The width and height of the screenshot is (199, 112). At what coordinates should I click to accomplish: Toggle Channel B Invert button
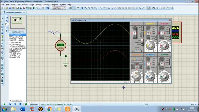156,67
